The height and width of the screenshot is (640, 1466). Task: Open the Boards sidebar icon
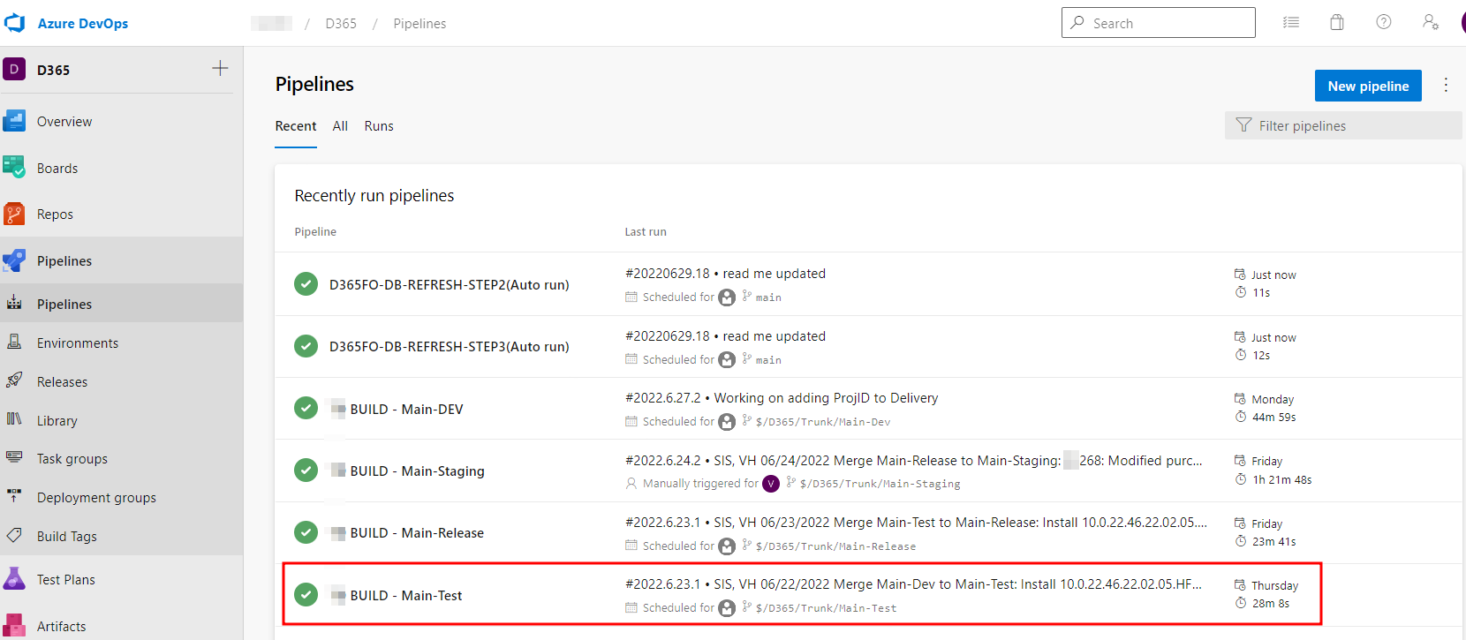(14, 168)
